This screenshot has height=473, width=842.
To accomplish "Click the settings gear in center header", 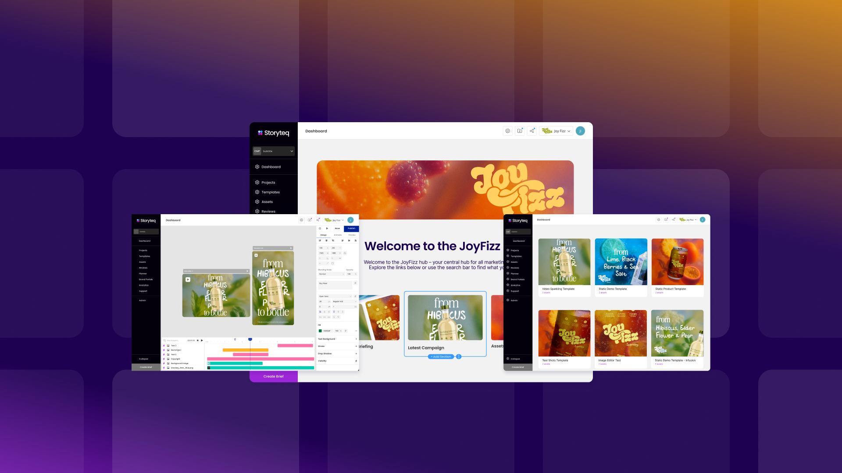I will (507, 131).
